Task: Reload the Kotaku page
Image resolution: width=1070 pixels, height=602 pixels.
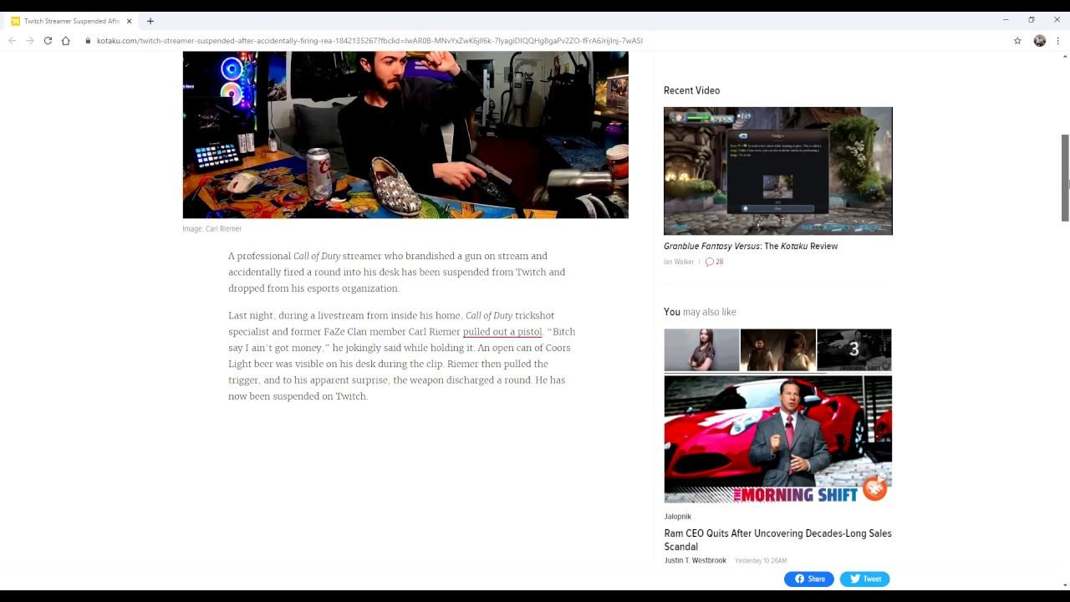Action: (x=48, y=40)
